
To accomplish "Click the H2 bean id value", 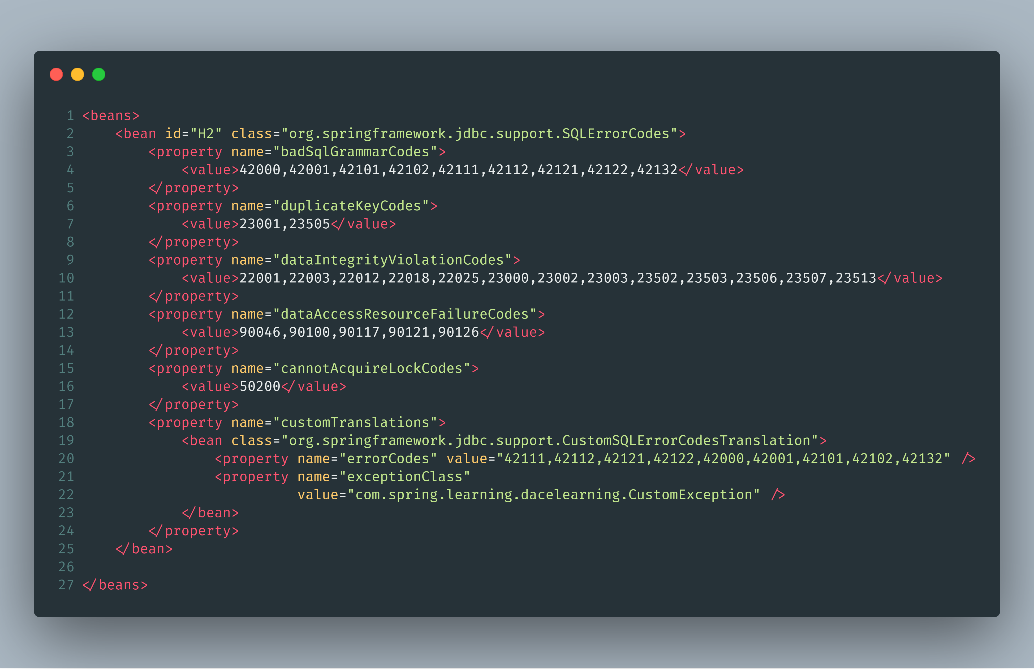I will tap(206, 134).
